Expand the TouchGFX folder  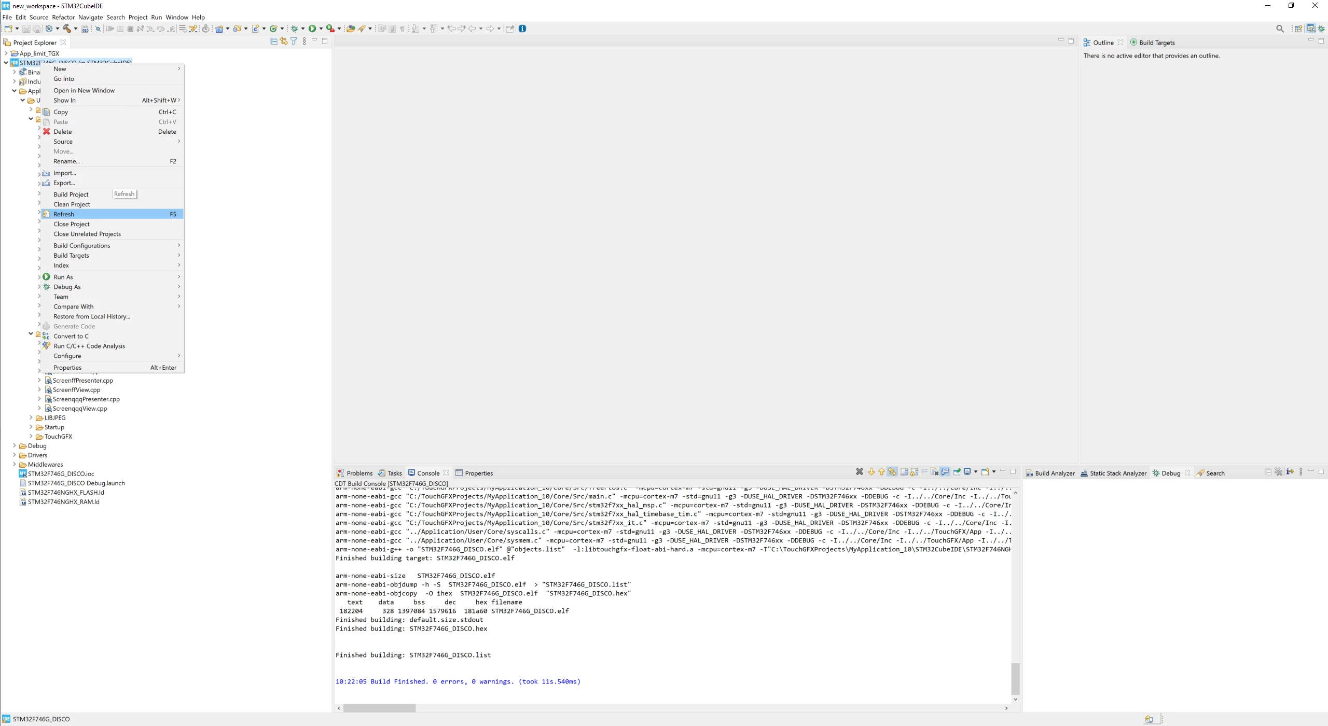(31, 436)
